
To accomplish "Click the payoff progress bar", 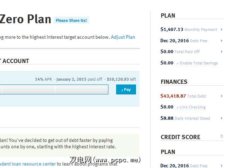I will point(53,89).
